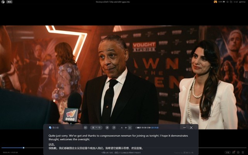This screenshot has width=248, height=155.
Task: Set subtitle font size to 大
Action: (x=122, y=127)
